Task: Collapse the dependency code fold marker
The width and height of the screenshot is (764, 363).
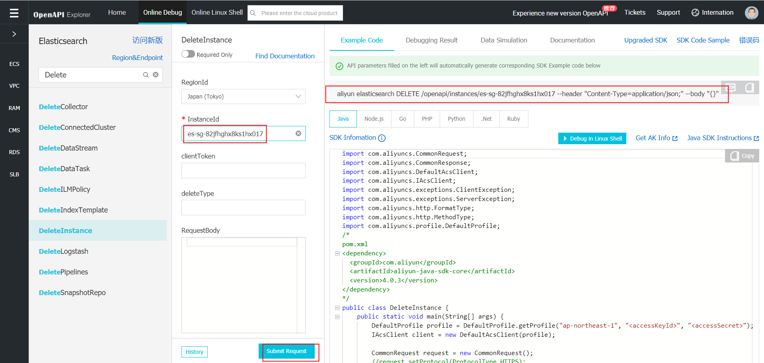Action: [337, 253]
